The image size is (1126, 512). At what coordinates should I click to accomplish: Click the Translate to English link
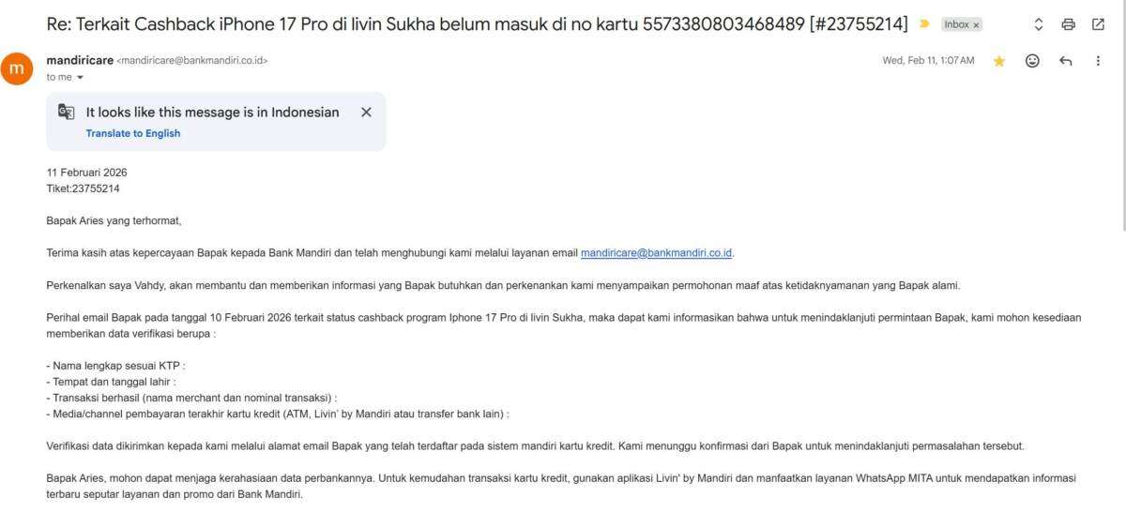pos(133,133)
